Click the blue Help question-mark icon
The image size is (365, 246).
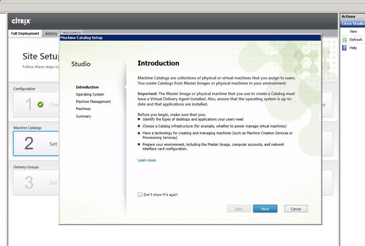tap(344, 48)
